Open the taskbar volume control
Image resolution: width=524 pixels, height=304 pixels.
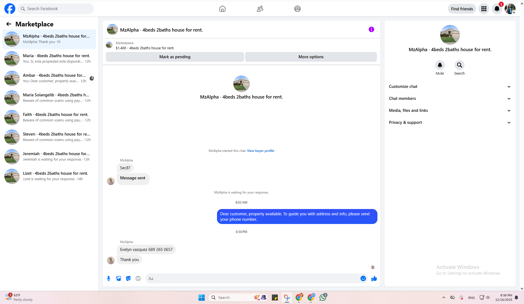[488, 297]
